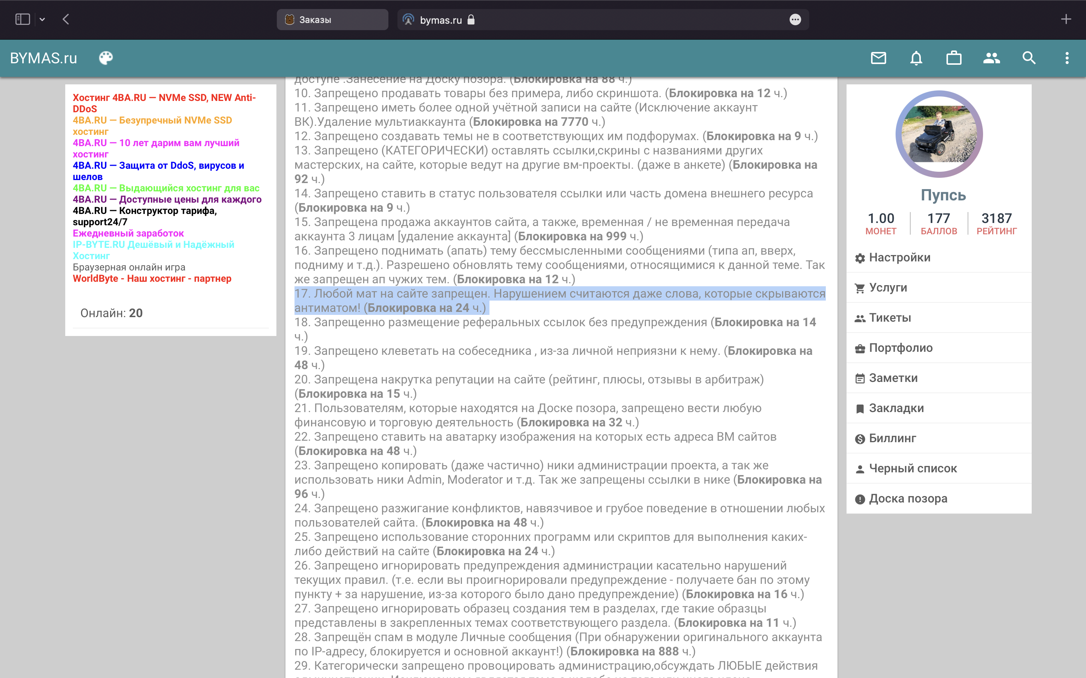Open the three-dot vertical menu
Screen dimensions: 1086x678
pyautogui.click(x=1067, y=58)
